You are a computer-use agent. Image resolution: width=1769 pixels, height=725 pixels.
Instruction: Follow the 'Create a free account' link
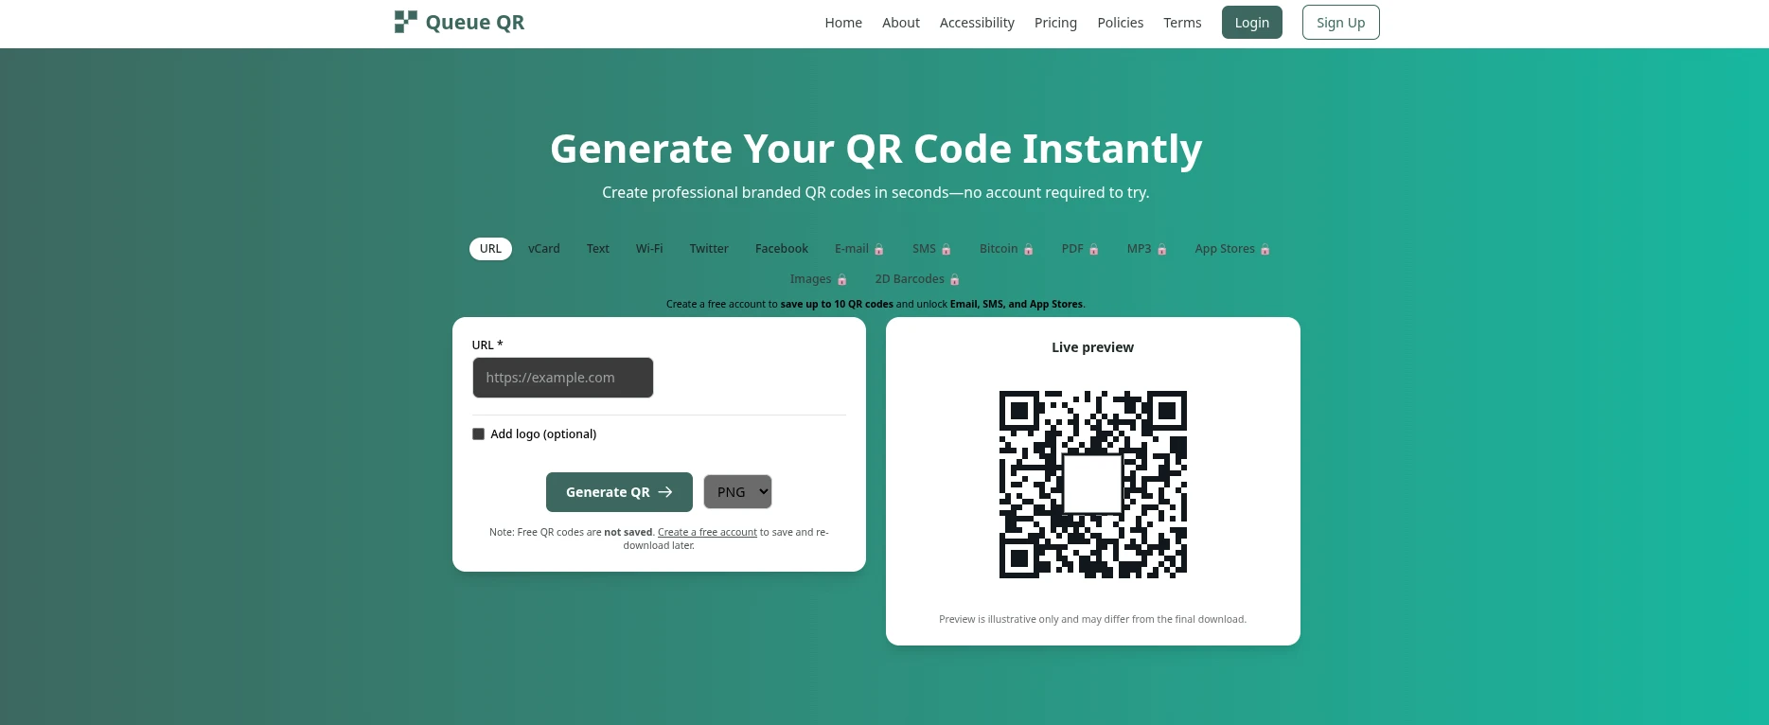707,533
